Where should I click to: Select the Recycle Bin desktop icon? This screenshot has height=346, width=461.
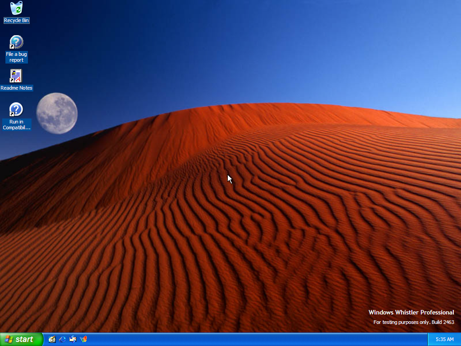pos(16,8)
